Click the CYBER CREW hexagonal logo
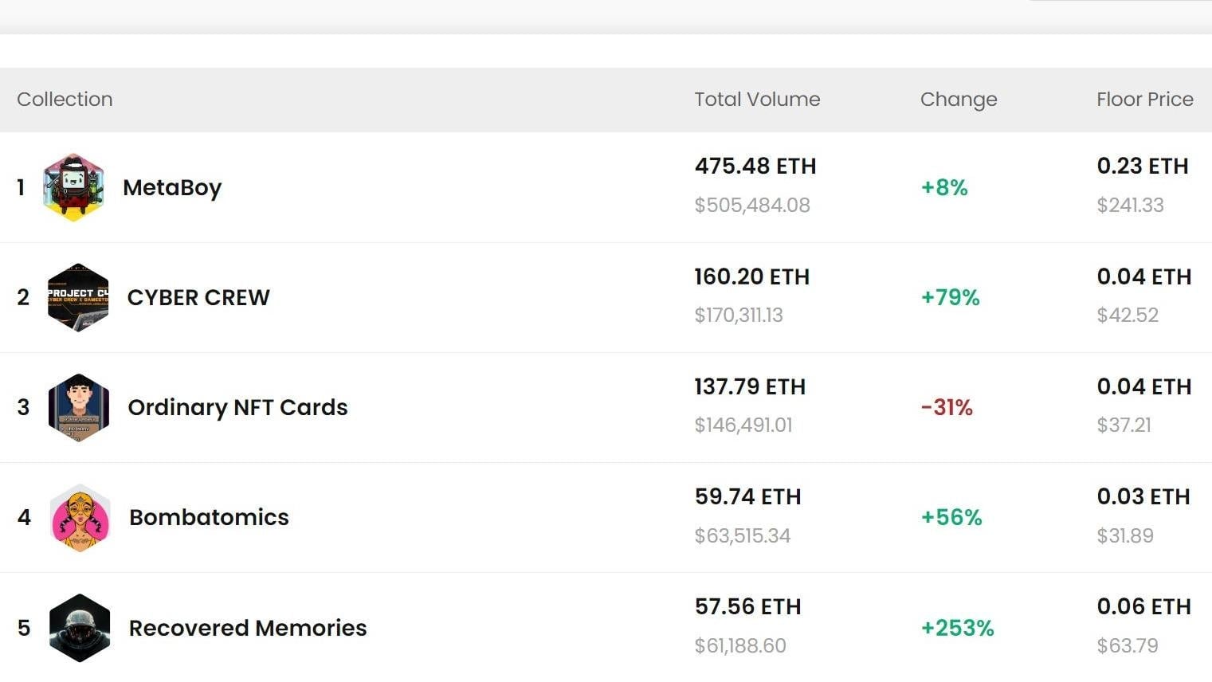1212x682 pixels. click(x=78, y=297)
